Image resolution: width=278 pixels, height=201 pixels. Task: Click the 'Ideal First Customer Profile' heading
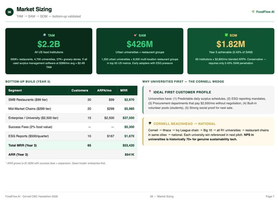coord(182,92)
